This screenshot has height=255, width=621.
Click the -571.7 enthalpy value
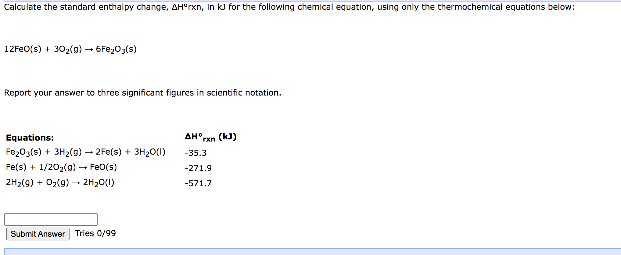198,183
